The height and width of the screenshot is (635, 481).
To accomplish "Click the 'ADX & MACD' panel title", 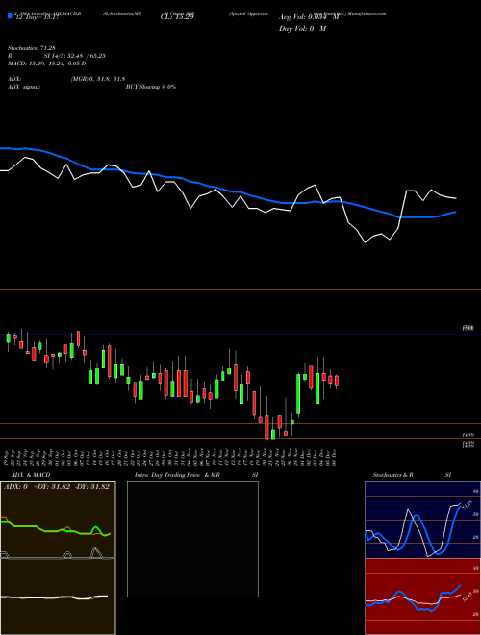I will pos(31,475).
